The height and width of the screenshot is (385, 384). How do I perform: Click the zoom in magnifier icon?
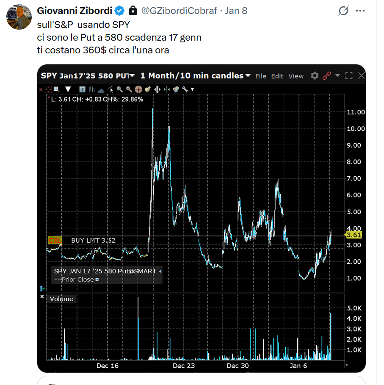(119, 89)
